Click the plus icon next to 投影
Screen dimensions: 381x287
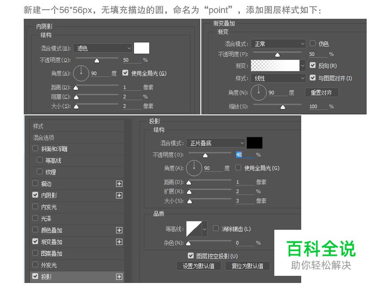coord(119,277)
